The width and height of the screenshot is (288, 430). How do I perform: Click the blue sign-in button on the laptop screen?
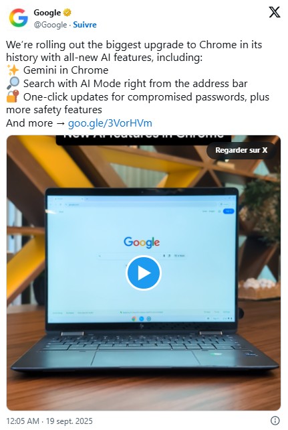point(229,211)
